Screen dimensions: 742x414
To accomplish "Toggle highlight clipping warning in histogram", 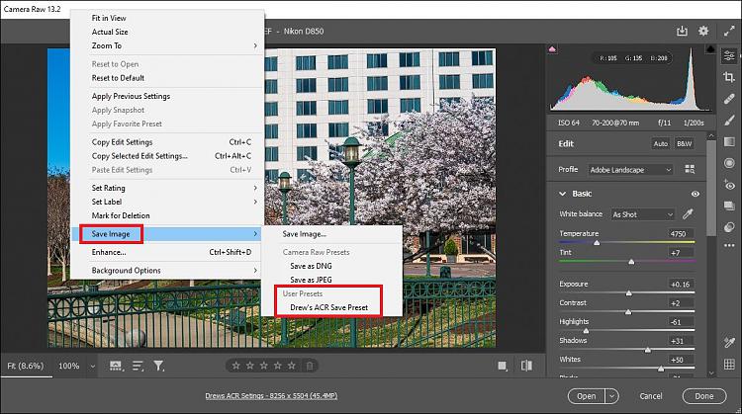I will 710,49.
